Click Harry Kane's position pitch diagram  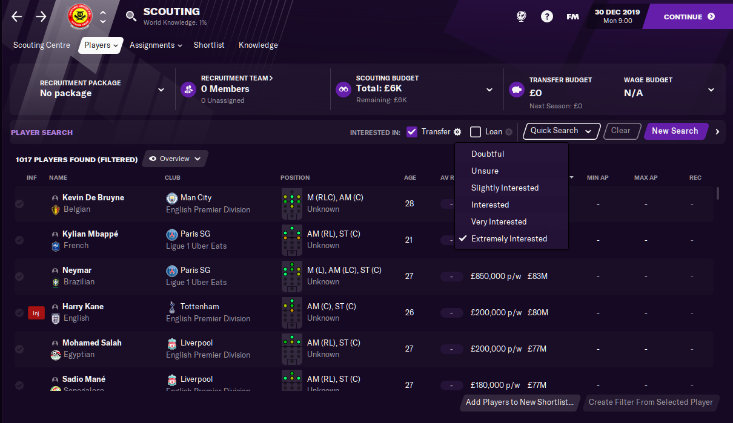point(292,312)
